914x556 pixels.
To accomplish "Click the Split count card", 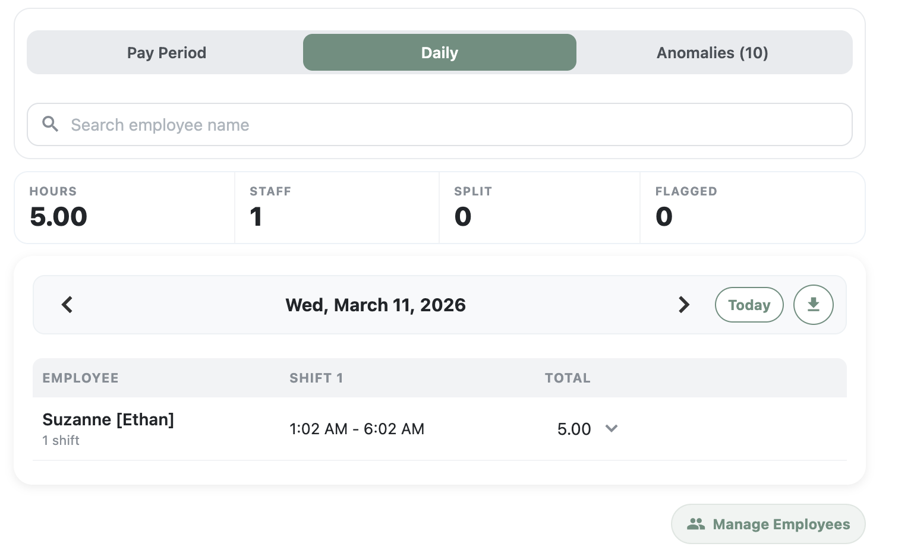I will [539, 208].
